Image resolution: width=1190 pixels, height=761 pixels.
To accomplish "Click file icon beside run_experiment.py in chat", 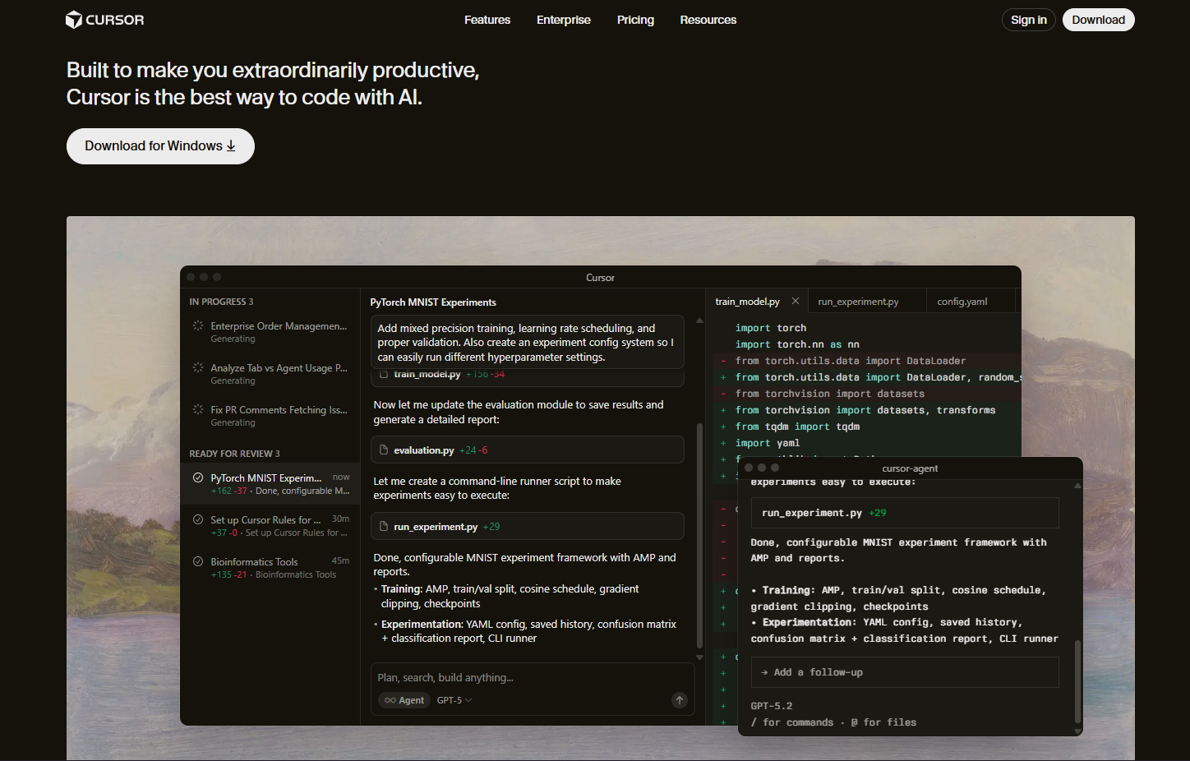I will point(384,527).
